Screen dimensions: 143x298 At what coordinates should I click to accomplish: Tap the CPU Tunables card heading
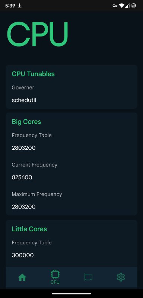[33, 74]
